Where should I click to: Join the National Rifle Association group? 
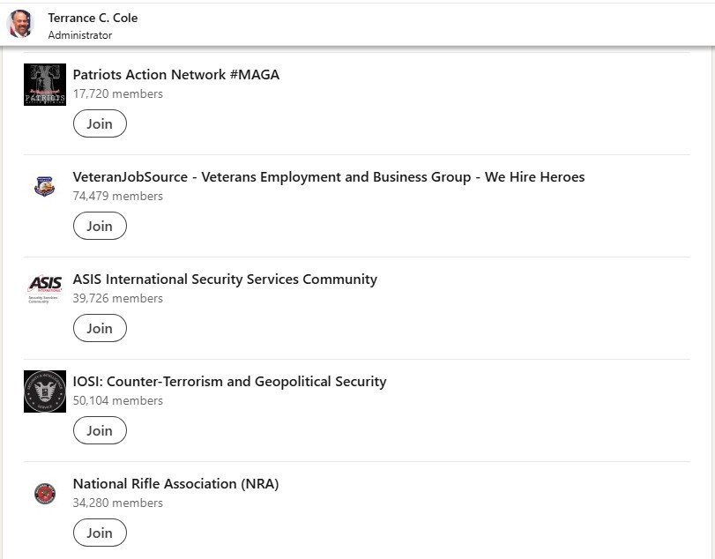[x=100, y=533]
